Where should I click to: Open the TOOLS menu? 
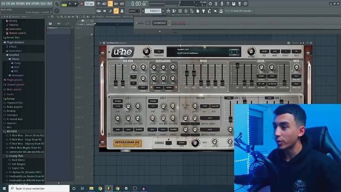(43, 4)
